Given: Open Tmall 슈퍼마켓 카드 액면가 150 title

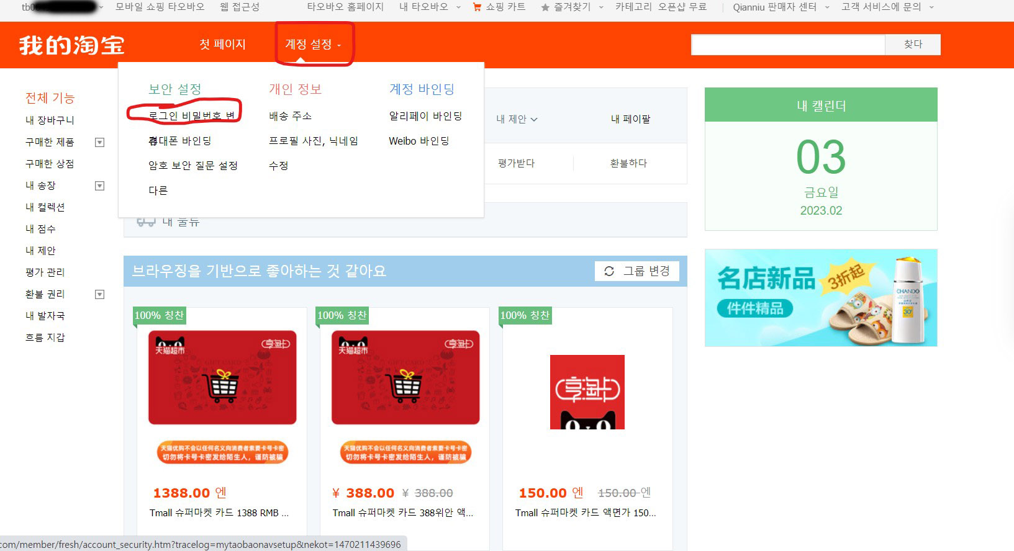Looking at the screenshot, I should tap(586, 513).
